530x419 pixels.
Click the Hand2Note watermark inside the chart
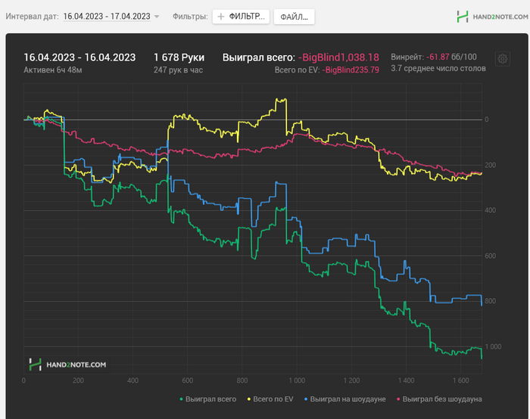(67, 364)
